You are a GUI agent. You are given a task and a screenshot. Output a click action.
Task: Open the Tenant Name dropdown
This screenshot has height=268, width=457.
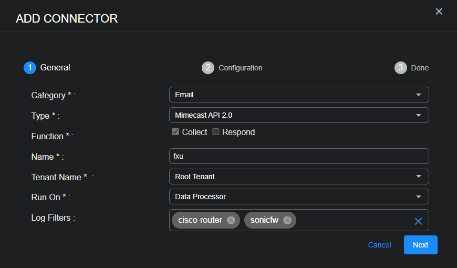[x=299, y=177]
